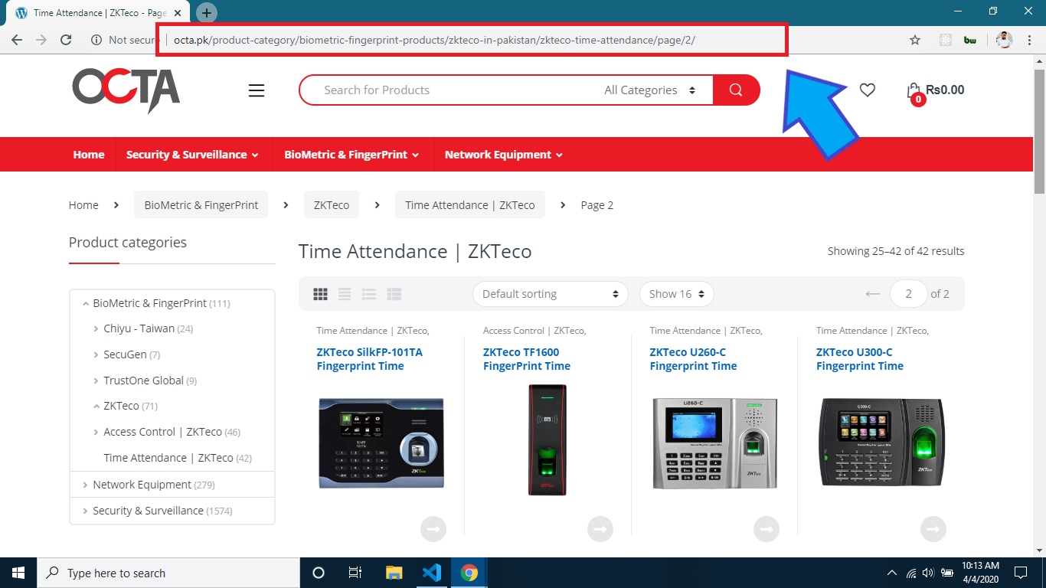1046x588 pixels.
Task: Switch to list view layout
Action: [x=345, y=294]
